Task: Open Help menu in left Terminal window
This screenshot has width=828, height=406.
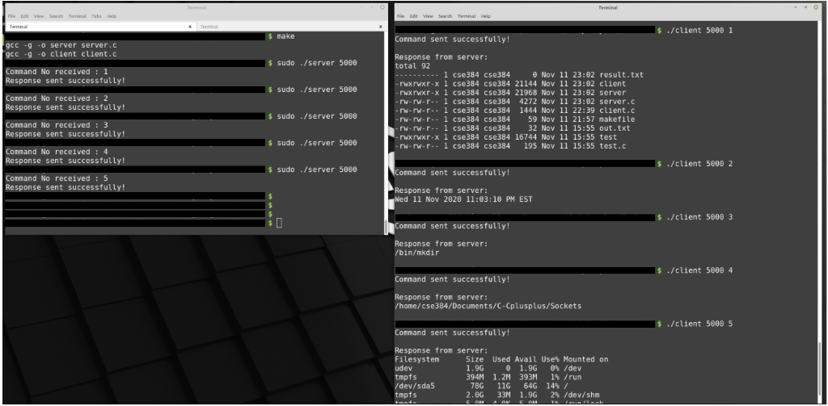Action: point(112,16)
